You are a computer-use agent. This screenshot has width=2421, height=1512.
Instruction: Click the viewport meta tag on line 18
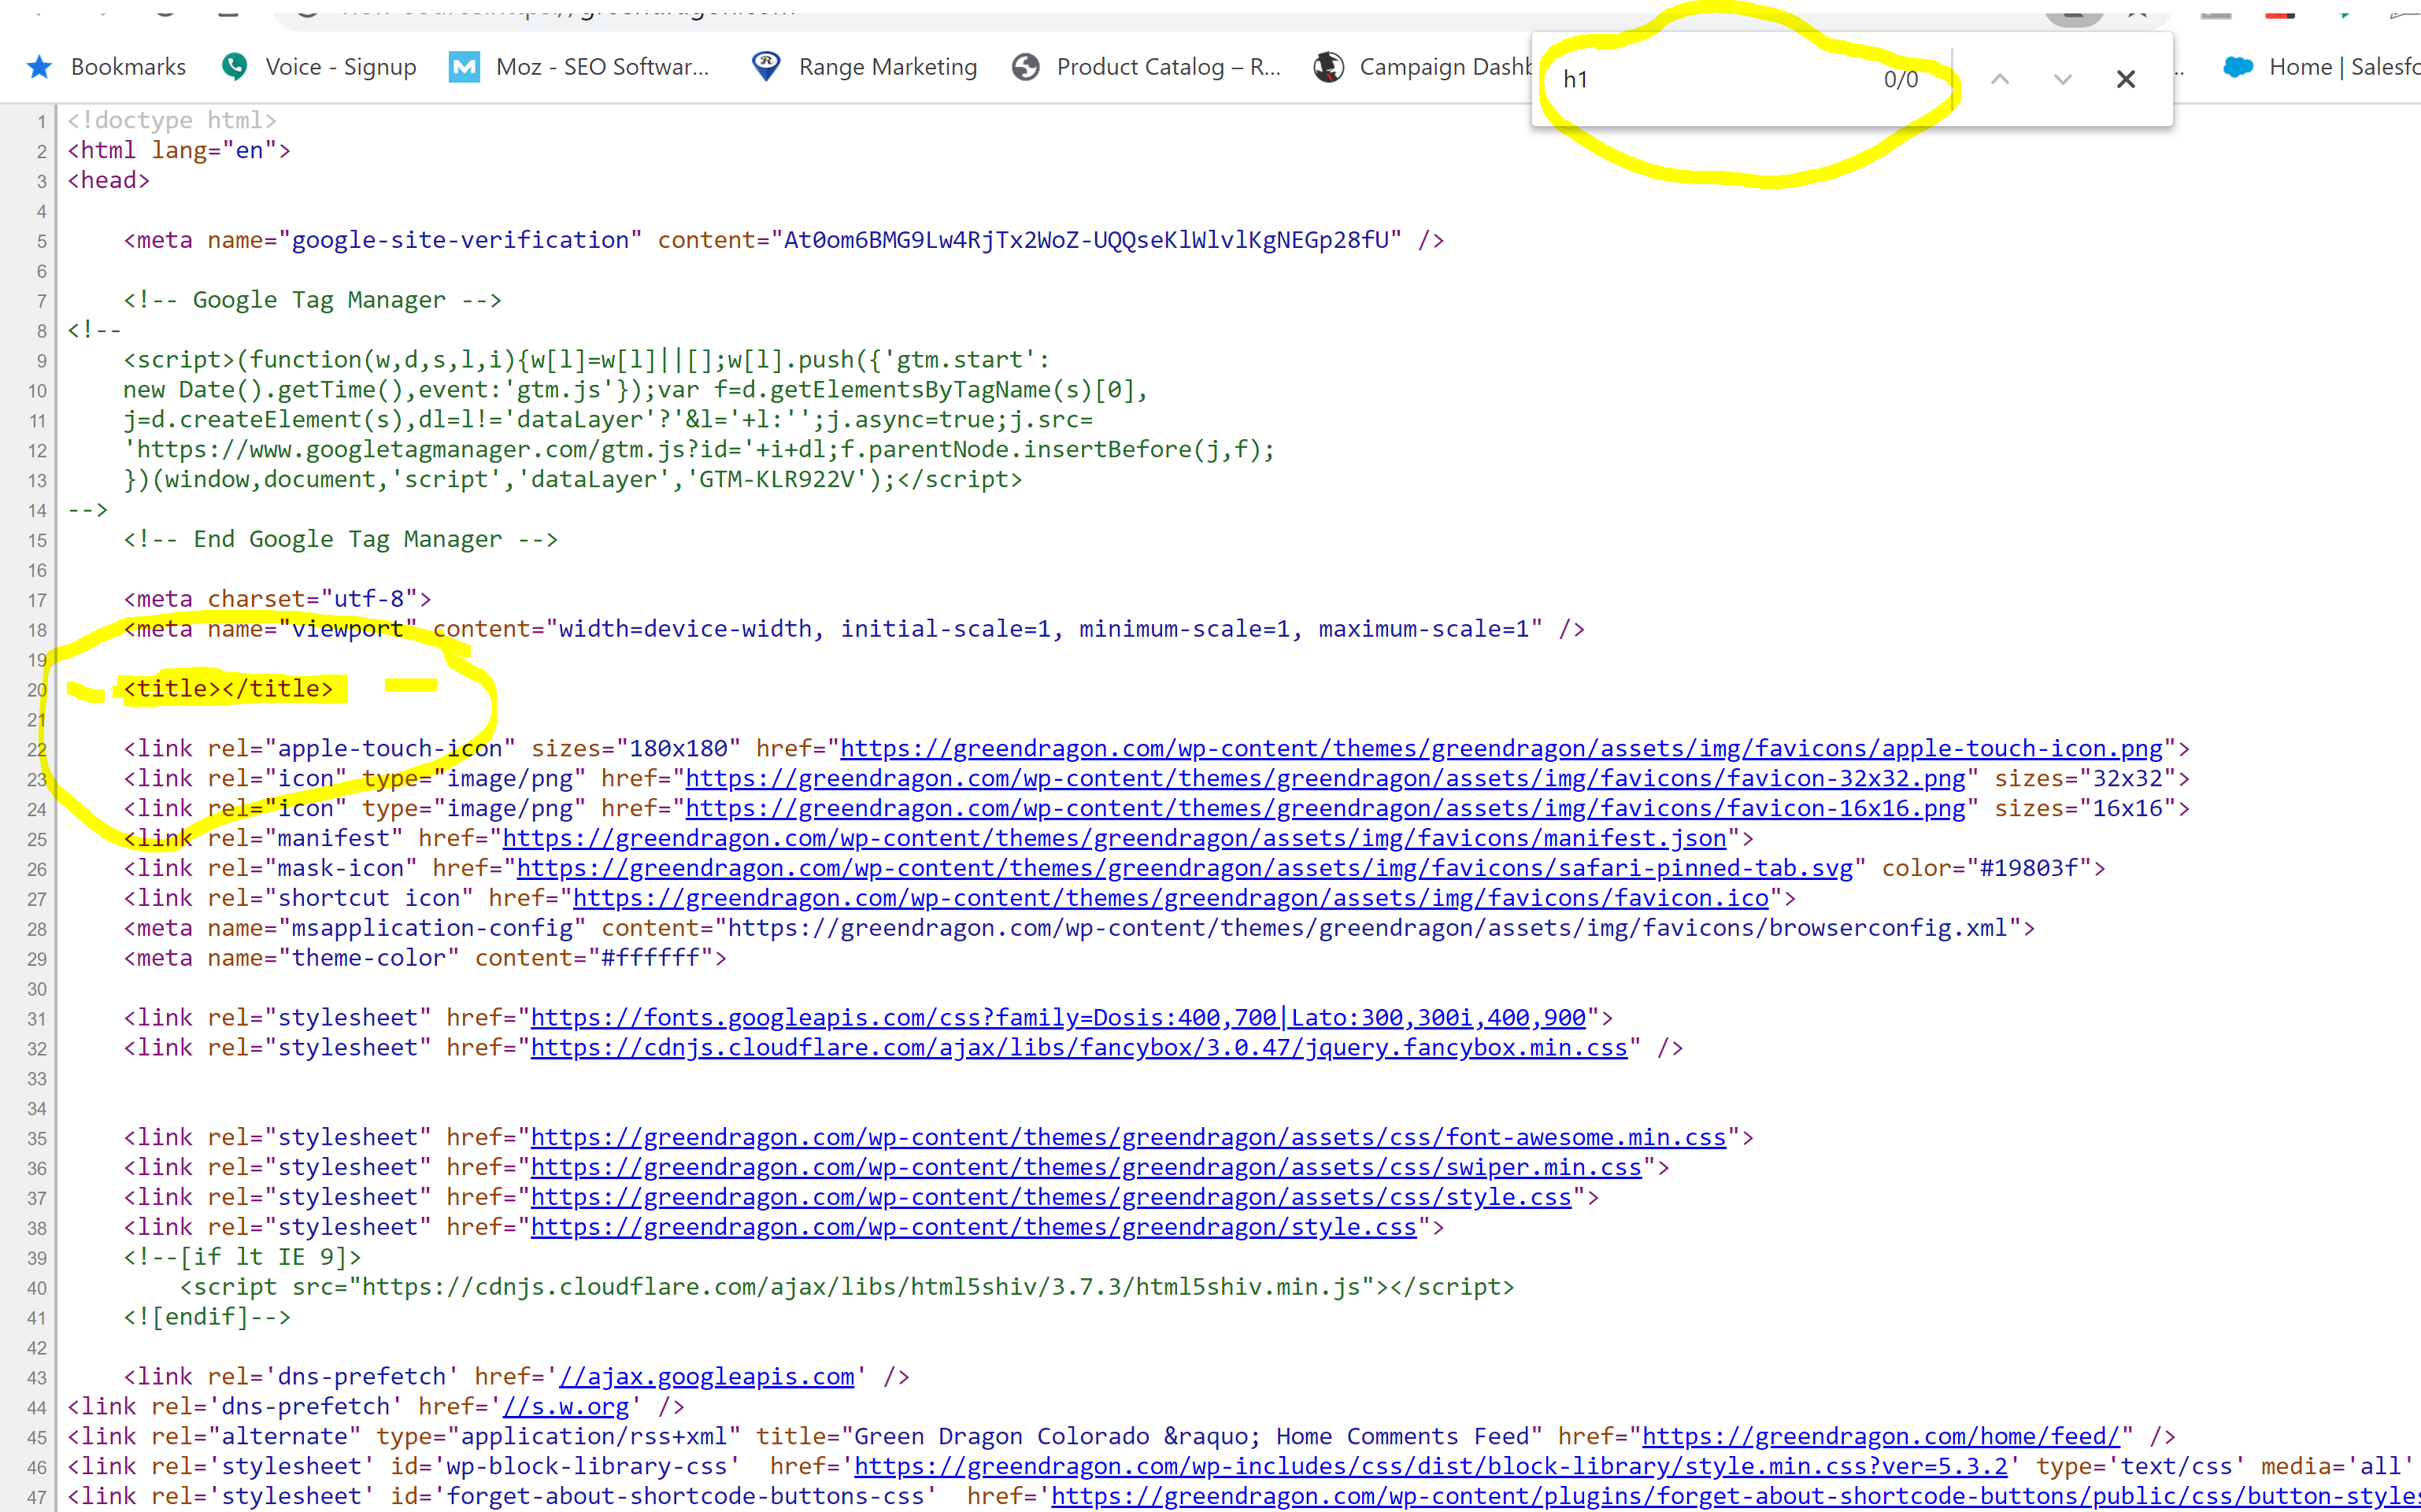pyautogui.click(x=854, y=628)
